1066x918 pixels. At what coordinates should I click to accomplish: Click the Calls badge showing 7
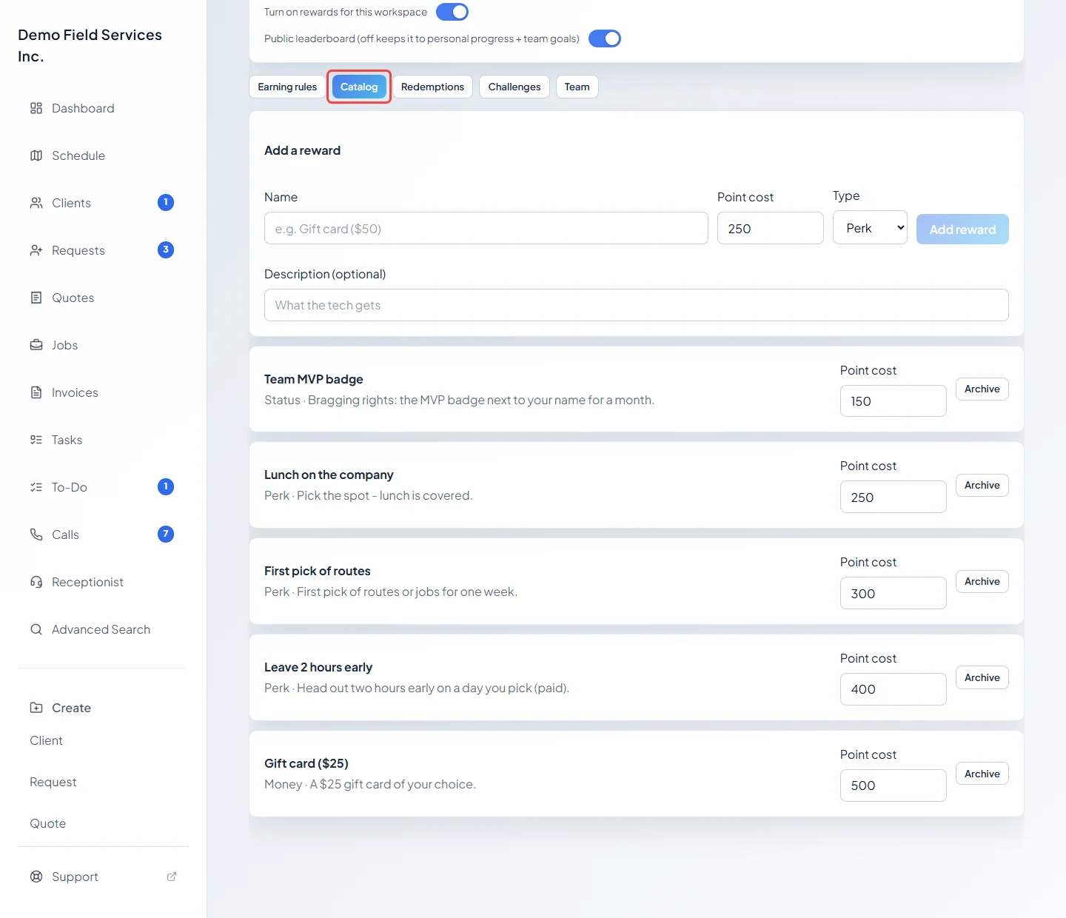click(x=166, y=534)
